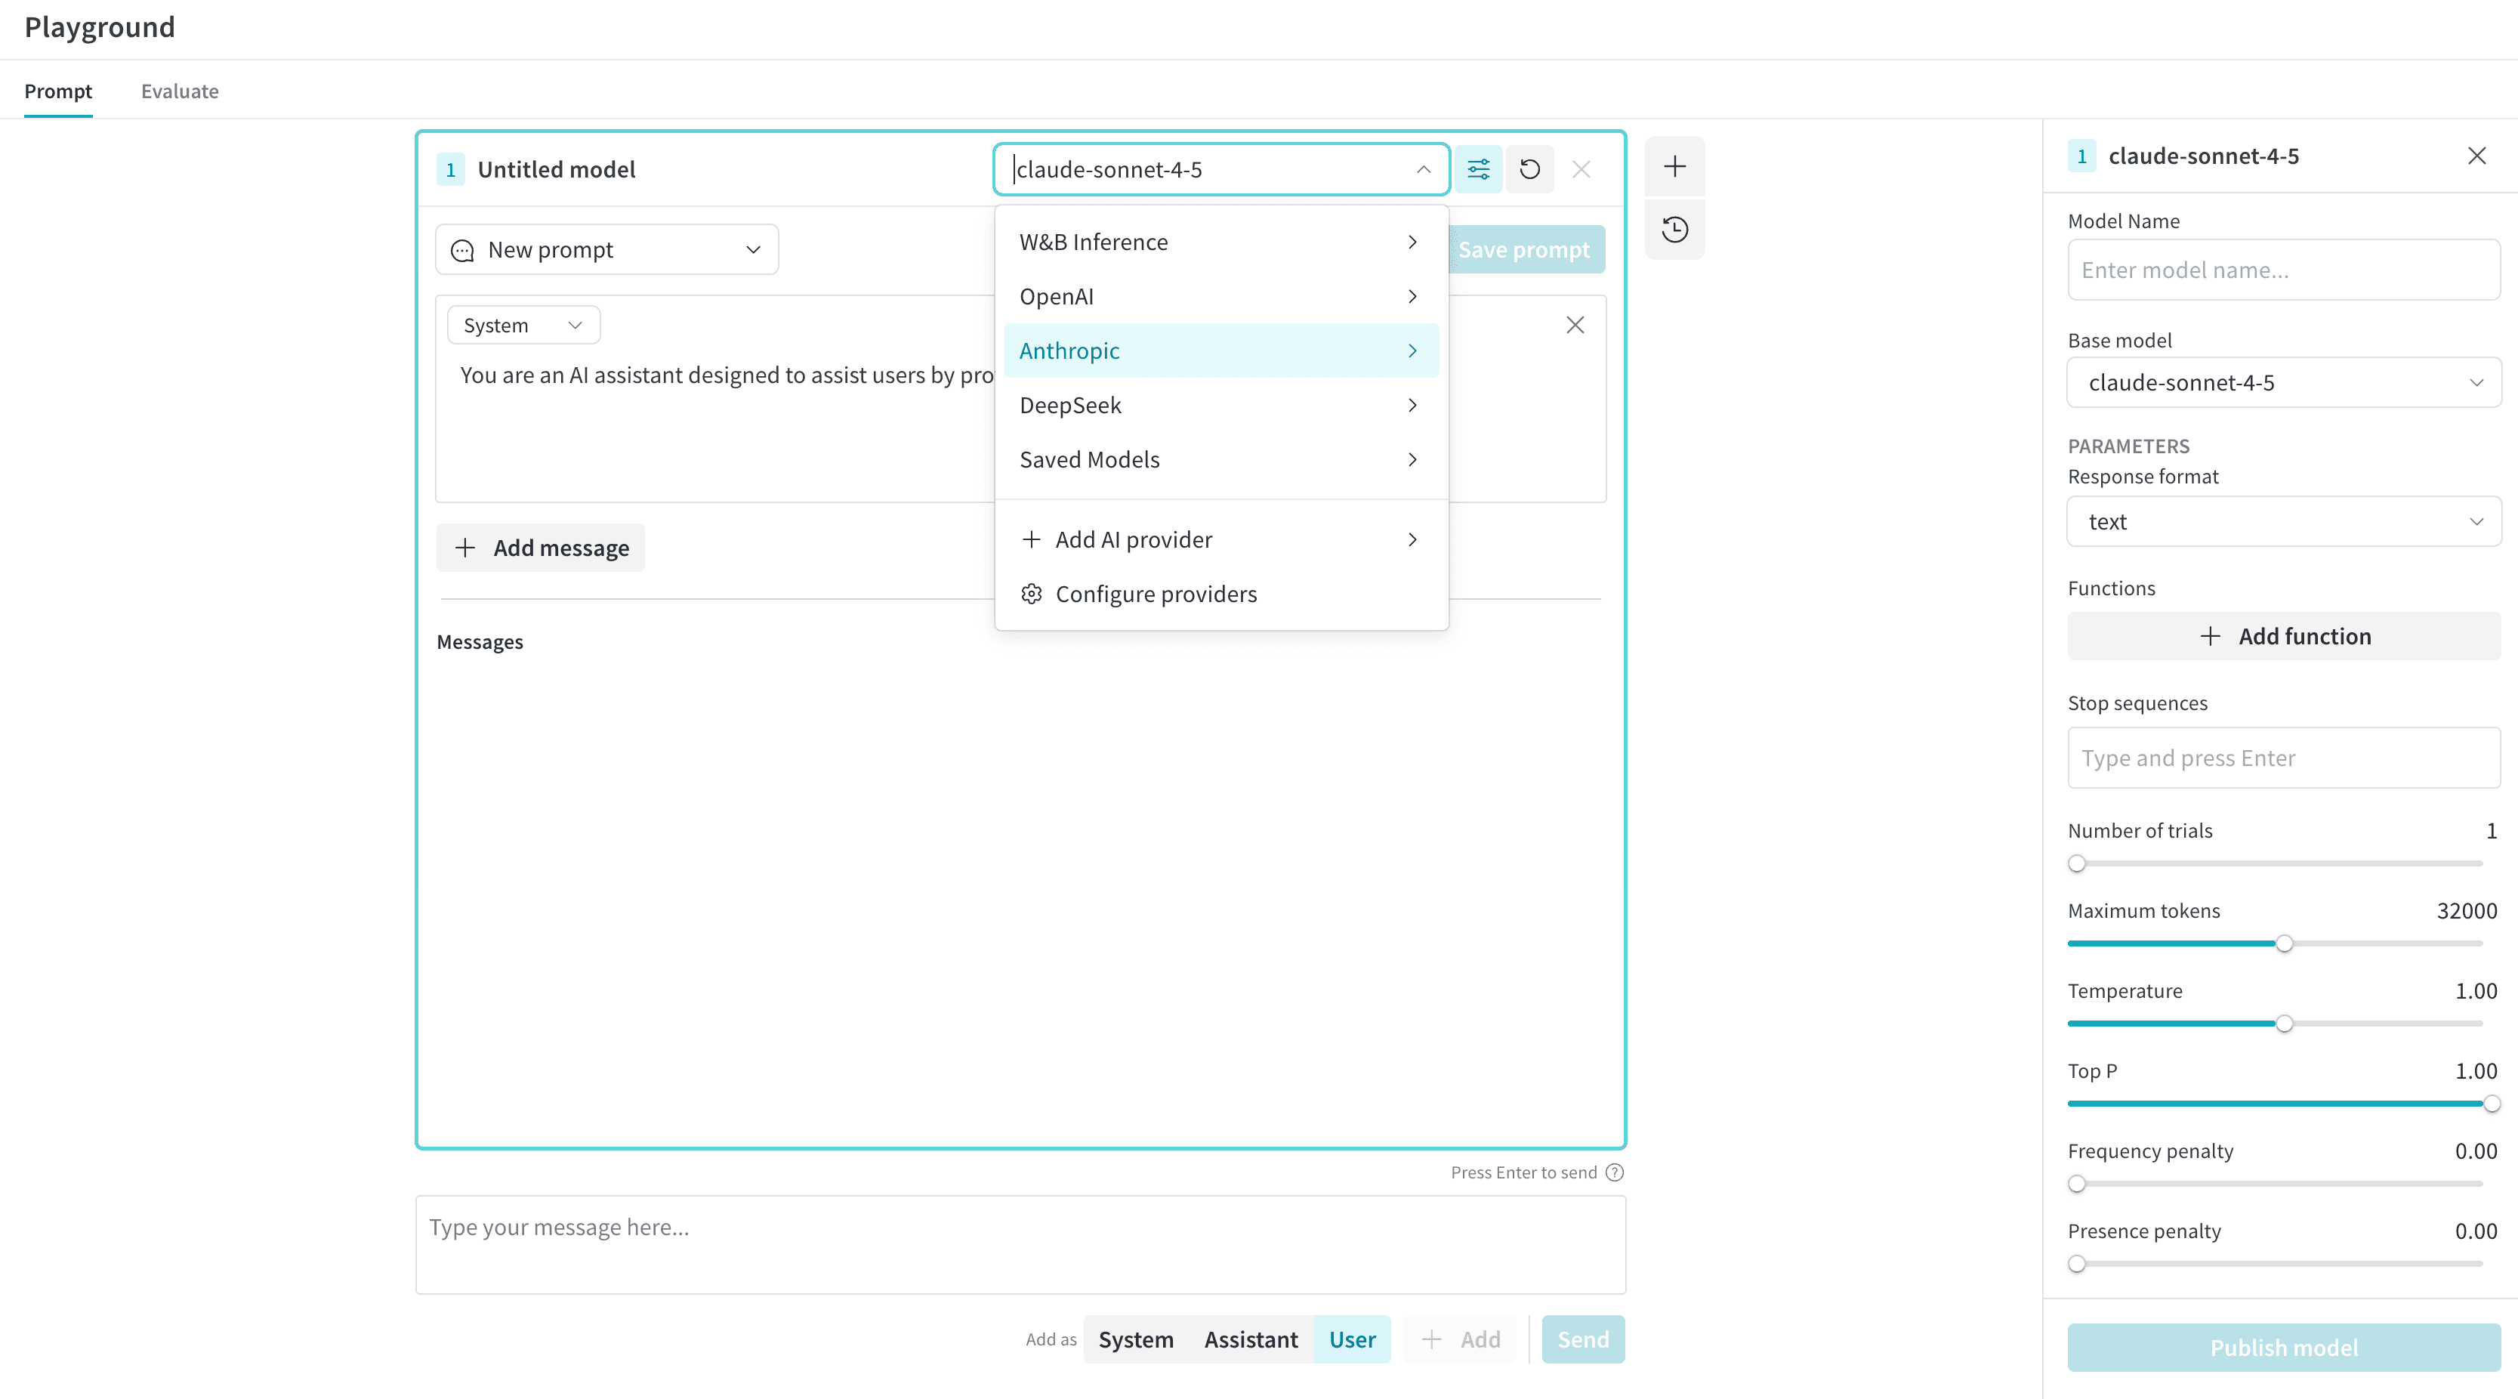Viewport: 2518px width, 1399px height.
Task: Switch to the Evaluate tab
Action: [x=180, y=91]
